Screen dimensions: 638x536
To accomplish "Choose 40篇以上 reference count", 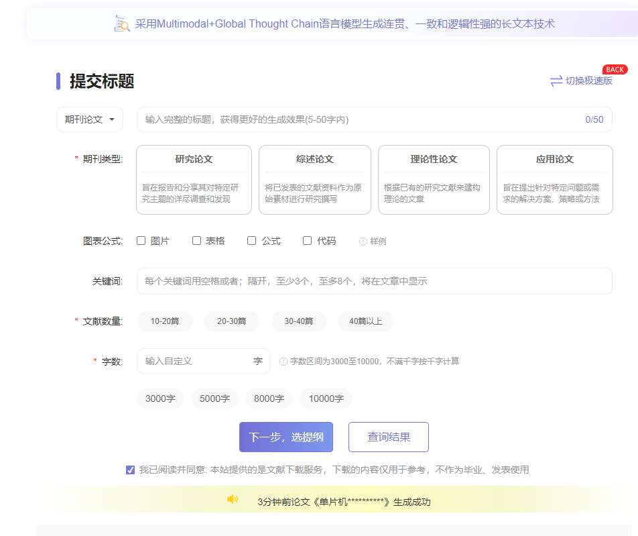I will coord(365,321).
